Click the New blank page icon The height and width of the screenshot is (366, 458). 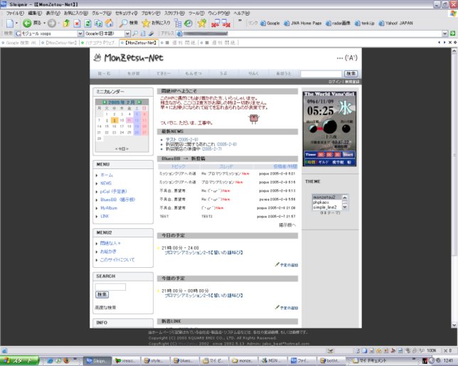coord(10,23)
